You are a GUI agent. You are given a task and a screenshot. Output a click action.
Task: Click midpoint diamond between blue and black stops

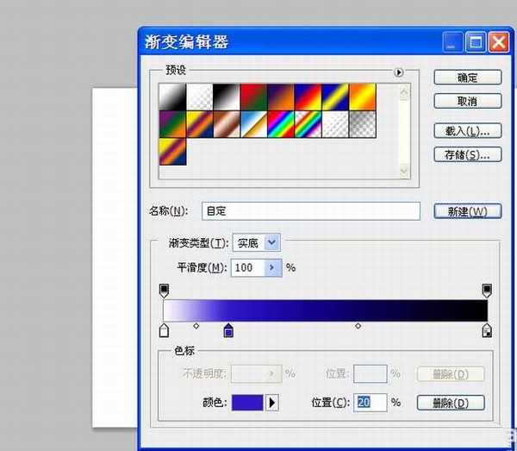[x=358, y=326]
